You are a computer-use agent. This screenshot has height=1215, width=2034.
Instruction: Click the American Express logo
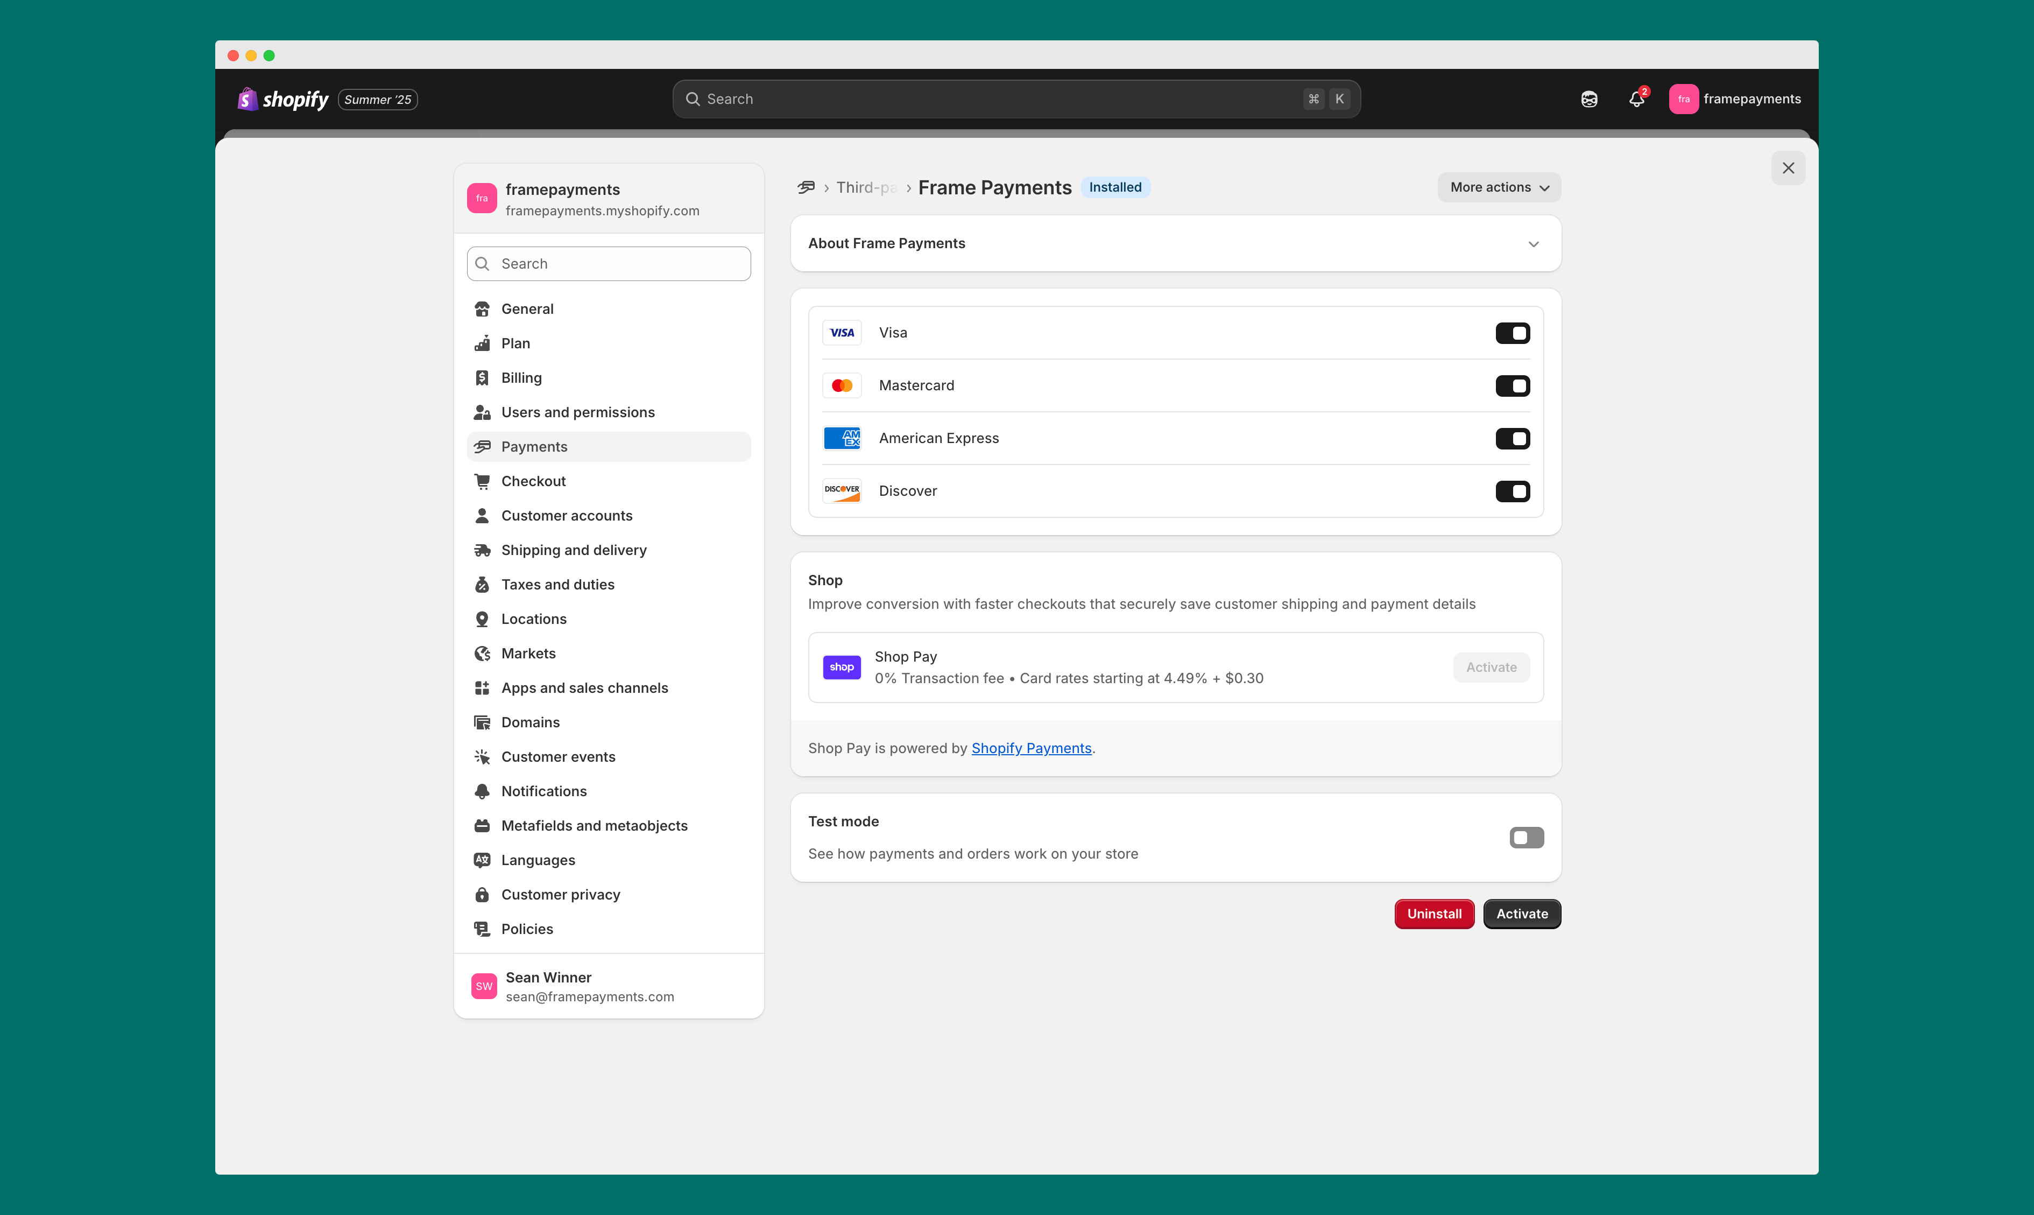pyautogui.click(x=841, y=439)
